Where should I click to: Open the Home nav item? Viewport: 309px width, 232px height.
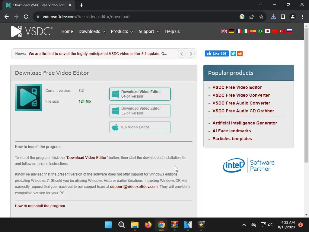(x=67, y=31)
